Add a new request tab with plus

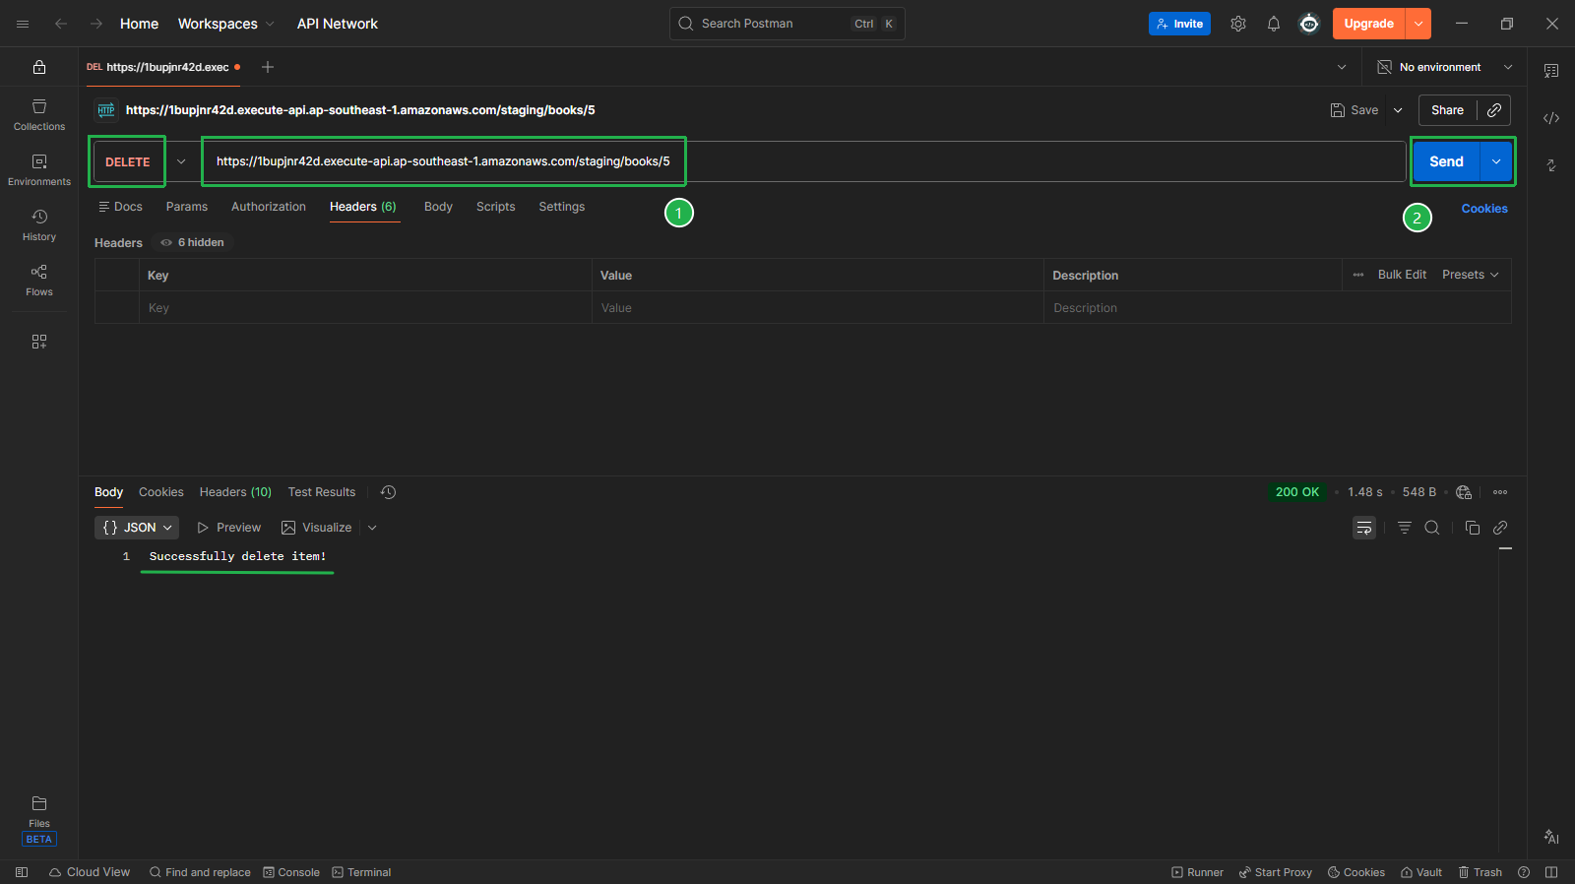[x=268, y=67]
